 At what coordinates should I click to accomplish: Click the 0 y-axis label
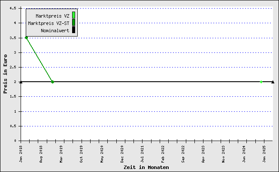[15, 141]
